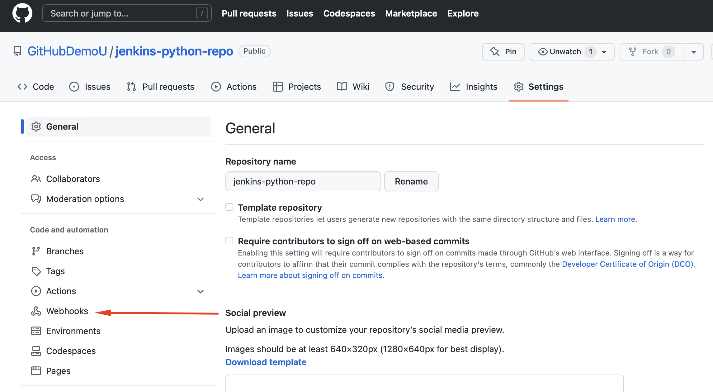Click the Unwatch count badge showing 1

(x=591, y=52)
